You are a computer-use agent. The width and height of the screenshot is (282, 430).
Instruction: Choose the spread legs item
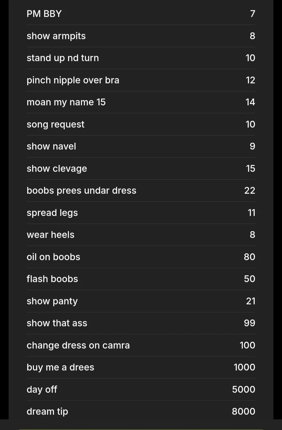[52, 213]
